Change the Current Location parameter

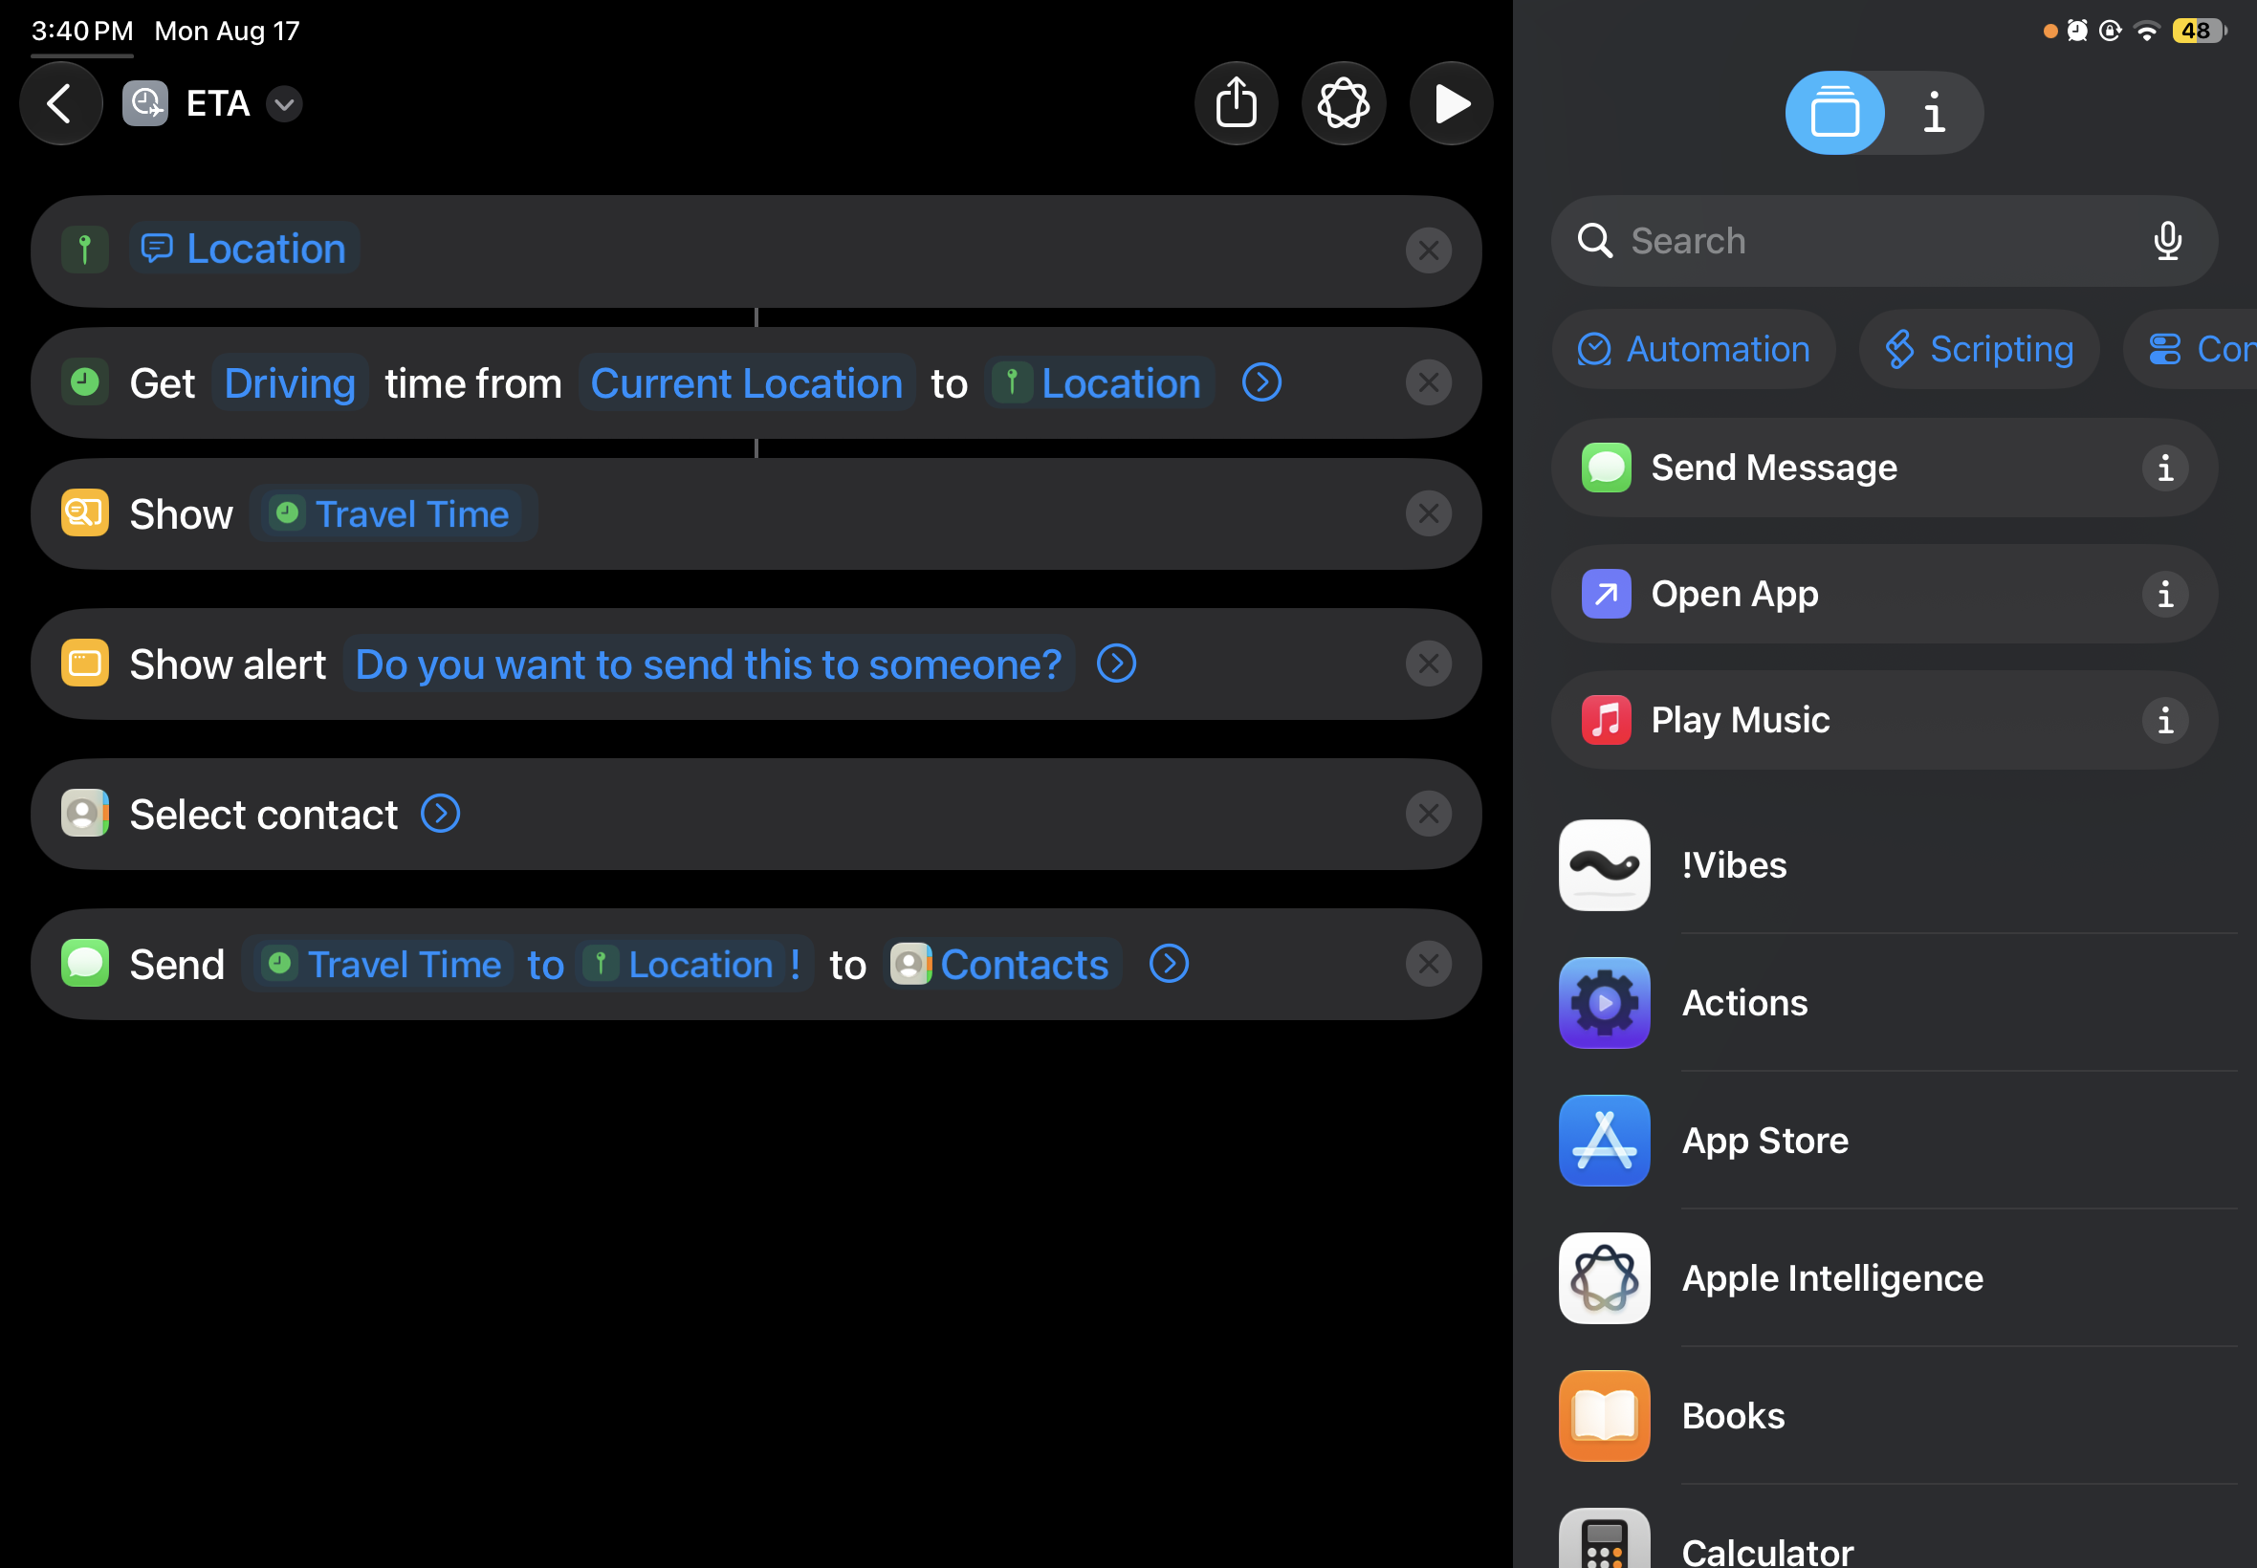(747, 383)
